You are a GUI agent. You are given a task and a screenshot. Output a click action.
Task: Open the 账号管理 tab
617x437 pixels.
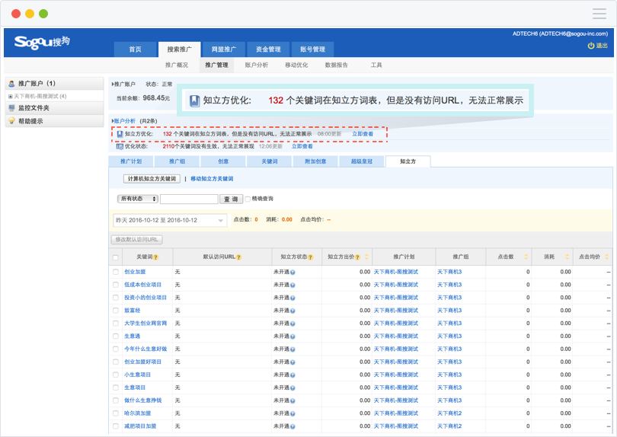[313, 49]
